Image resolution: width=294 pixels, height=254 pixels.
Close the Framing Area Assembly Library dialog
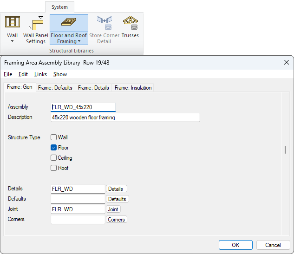(x=286, y=62)
